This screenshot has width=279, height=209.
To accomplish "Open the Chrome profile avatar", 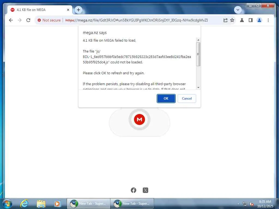I will pyautogui.click(x=259, y=20).
